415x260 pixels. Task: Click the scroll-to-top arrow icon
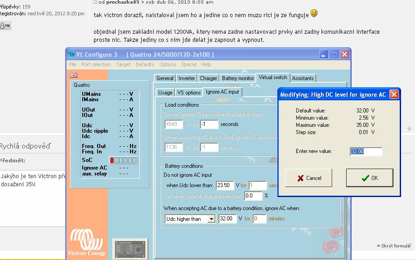(409, 128)
